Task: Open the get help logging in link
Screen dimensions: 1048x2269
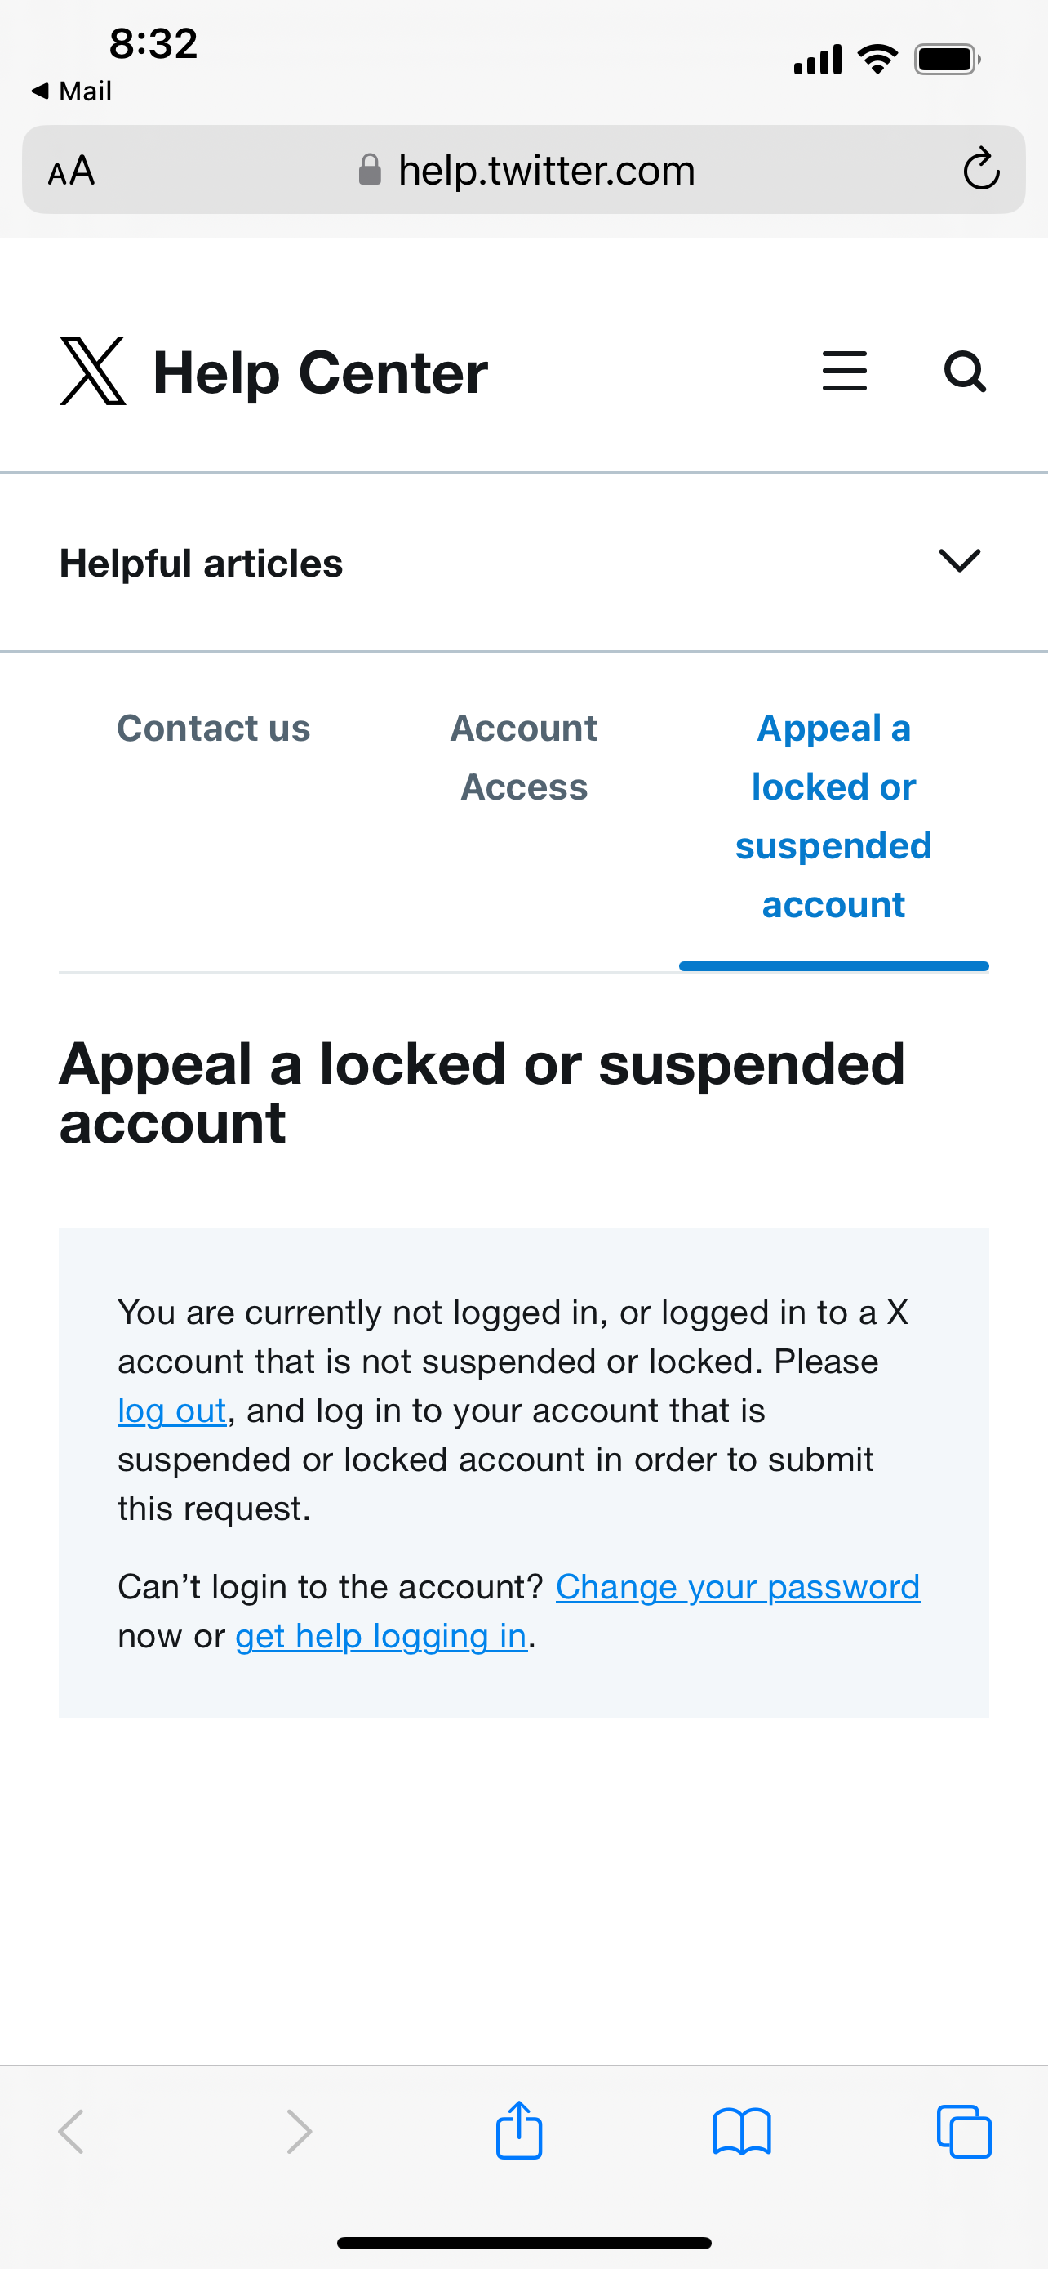Action: tap(381, 1637)
